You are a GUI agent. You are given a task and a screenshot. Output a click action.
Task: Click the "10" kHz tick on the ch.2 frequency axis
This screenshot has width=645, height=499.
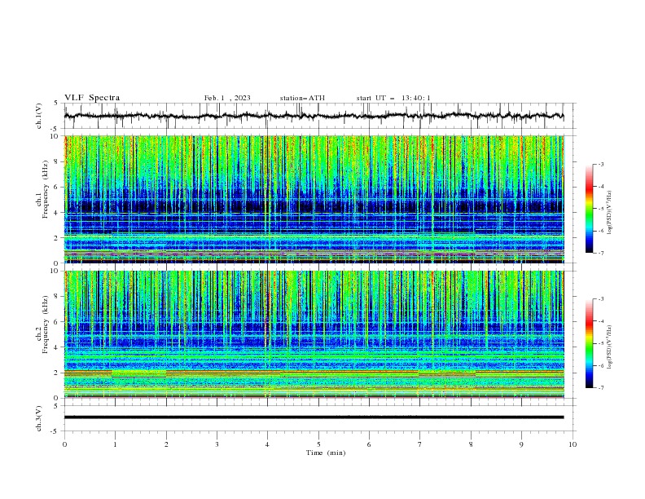click(x=56, y=271)
